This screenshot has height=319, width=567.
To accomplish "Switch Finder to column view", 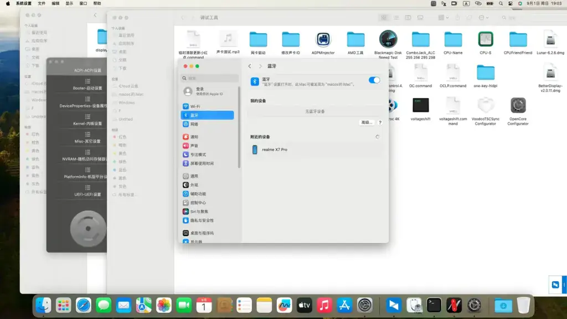I will (408, 17).
